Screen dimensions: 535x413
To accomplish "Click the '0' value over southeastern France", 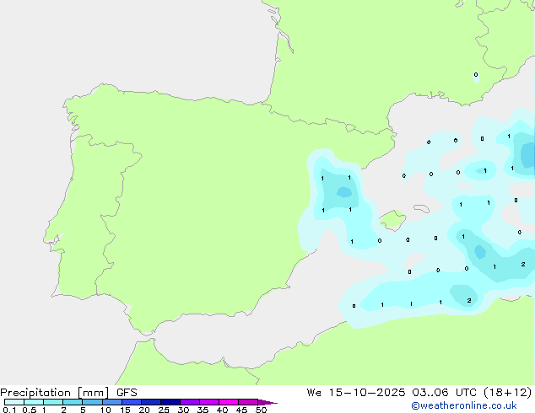I will [476, 75].
